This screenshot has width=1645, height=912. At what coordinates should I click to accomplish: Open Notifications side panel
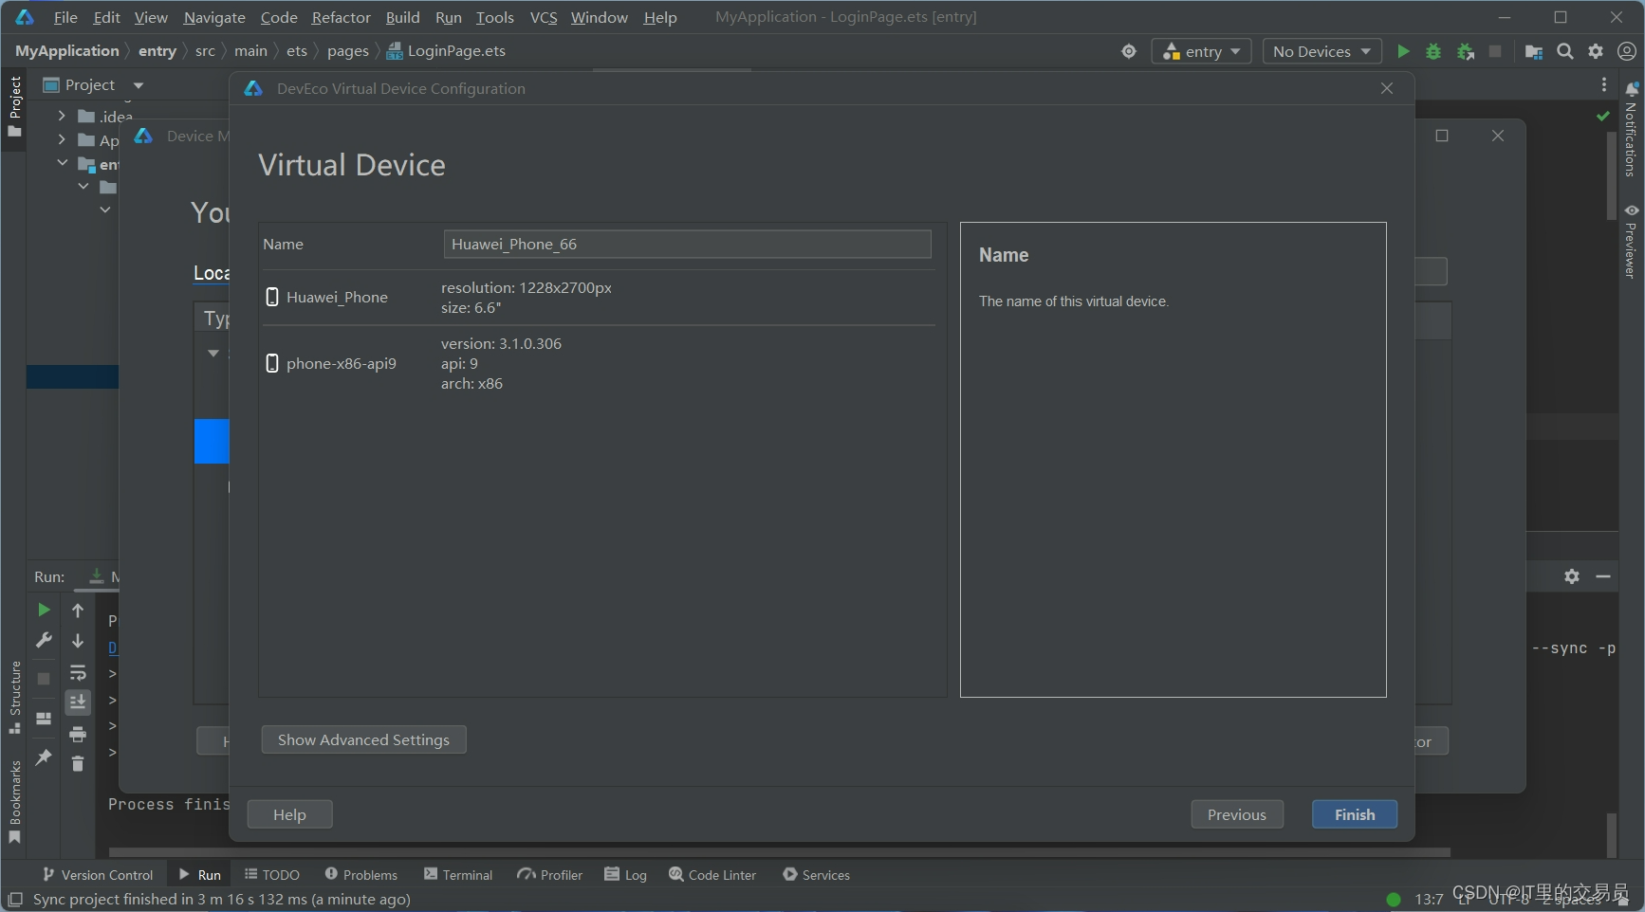tap(1631, 130)
